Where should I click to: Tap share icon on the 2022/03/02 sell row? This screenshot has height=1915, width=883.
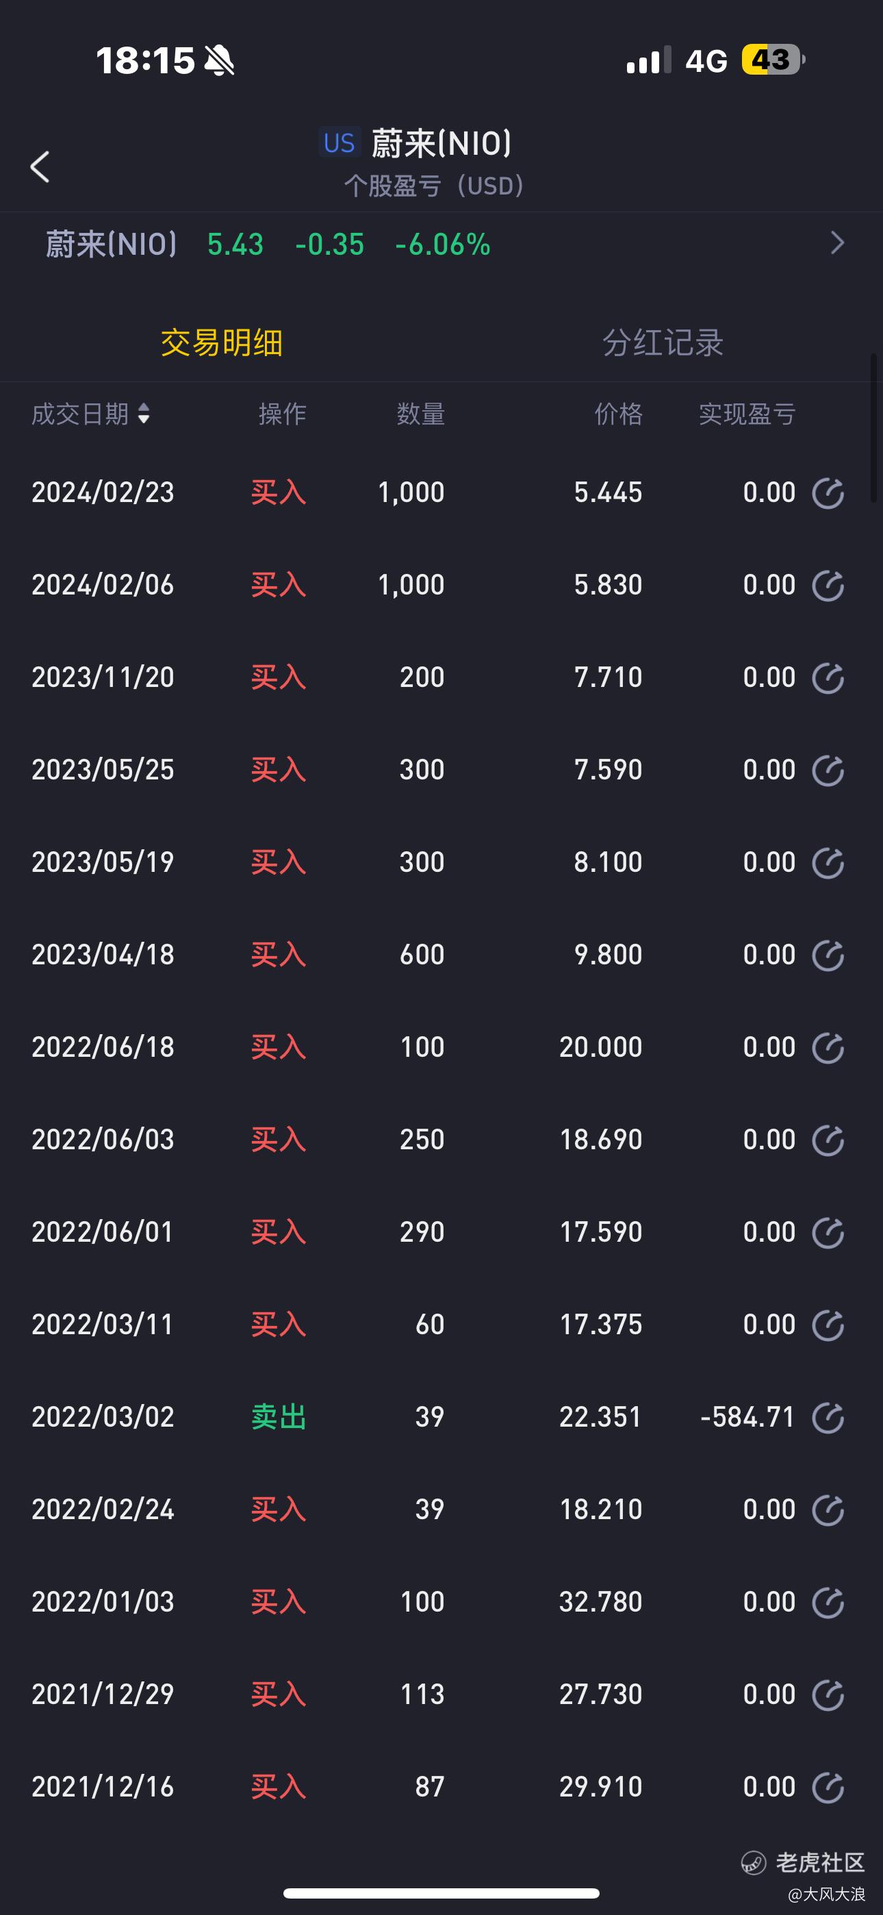(x=828, y=1418)
